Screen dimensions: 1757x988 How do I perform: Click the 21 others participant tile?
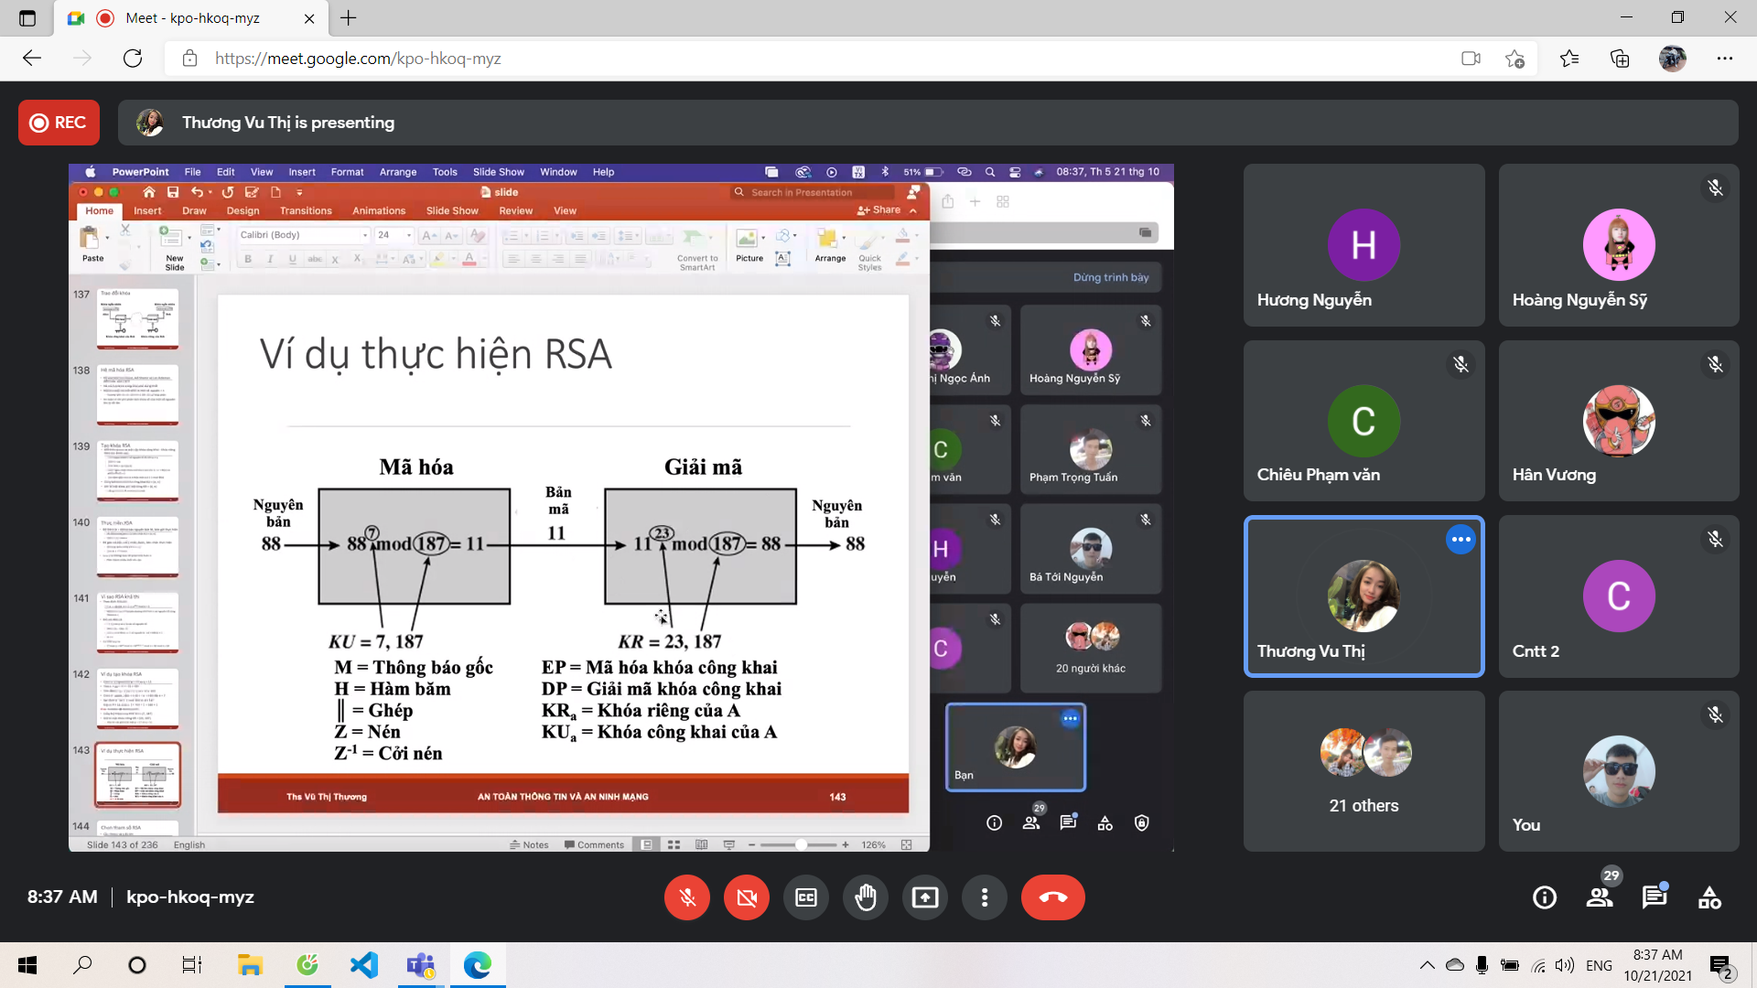pos(1364,771)
